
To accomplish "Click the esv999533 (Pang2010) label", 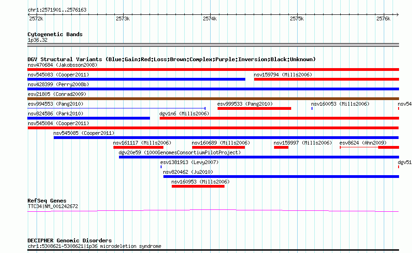I will tap(245, 104).
